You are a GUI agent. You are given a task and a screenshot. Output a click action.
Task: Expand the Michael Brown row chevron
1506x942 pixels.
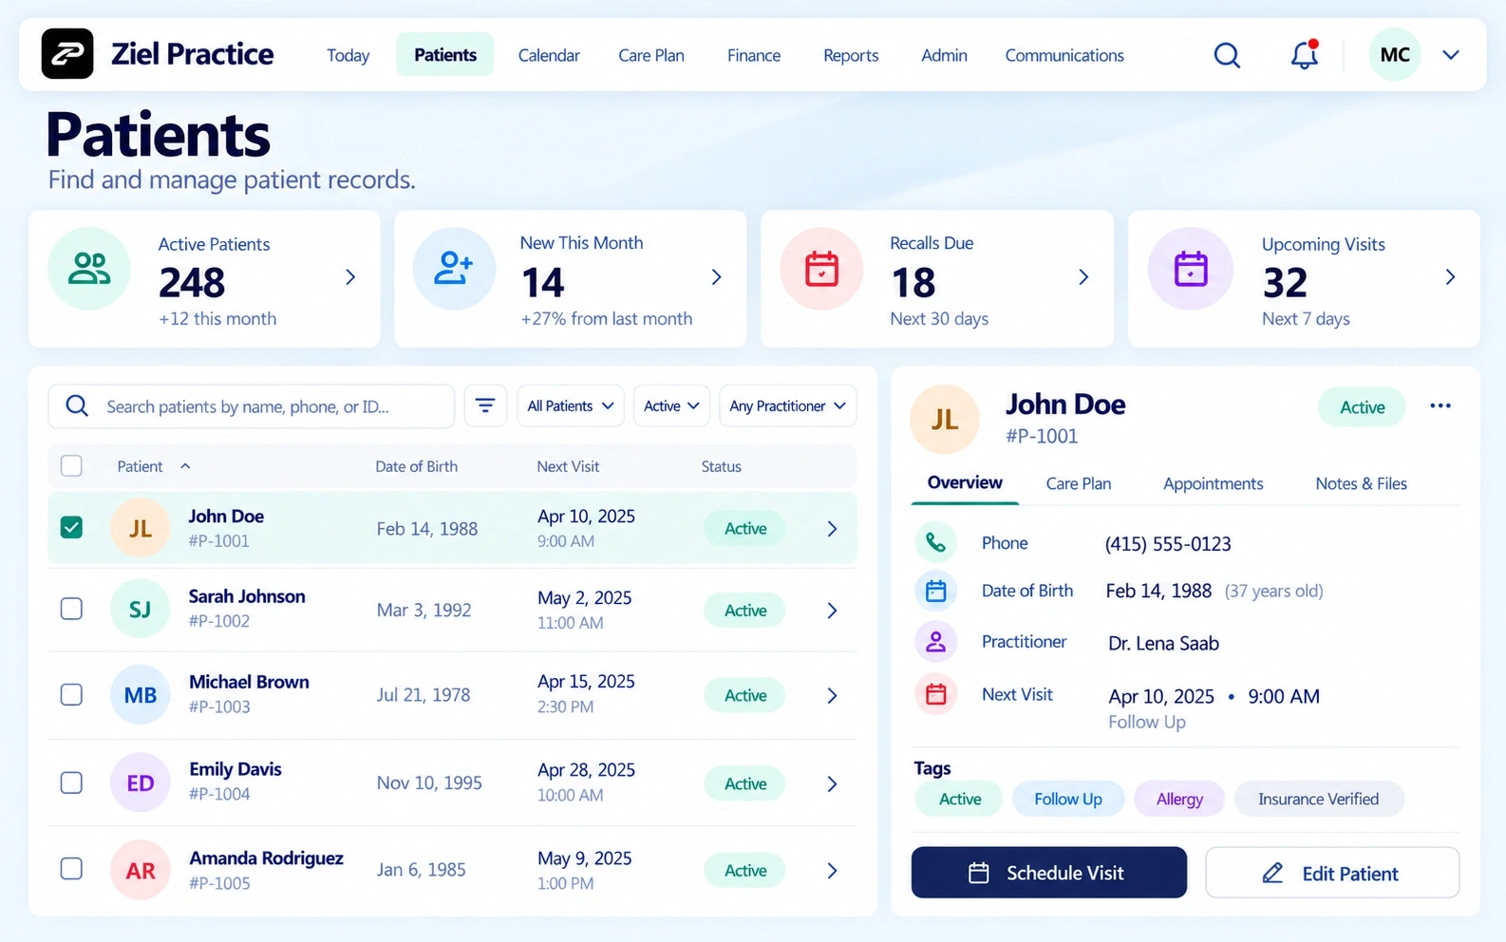click(x=832, y=696)
